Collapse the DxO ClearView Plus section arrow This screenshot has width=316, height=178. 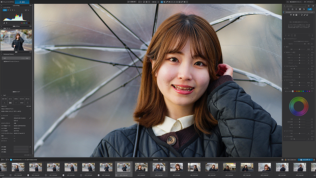coord(314,66)
